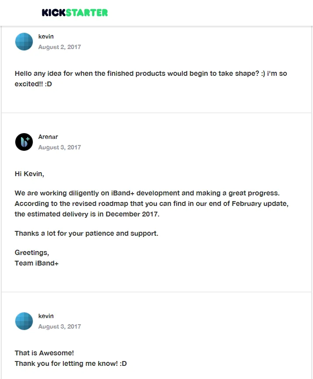Click the 'That is Awesome!' reply line
Viewport: 313px width, 379px height.
(44, 353)
